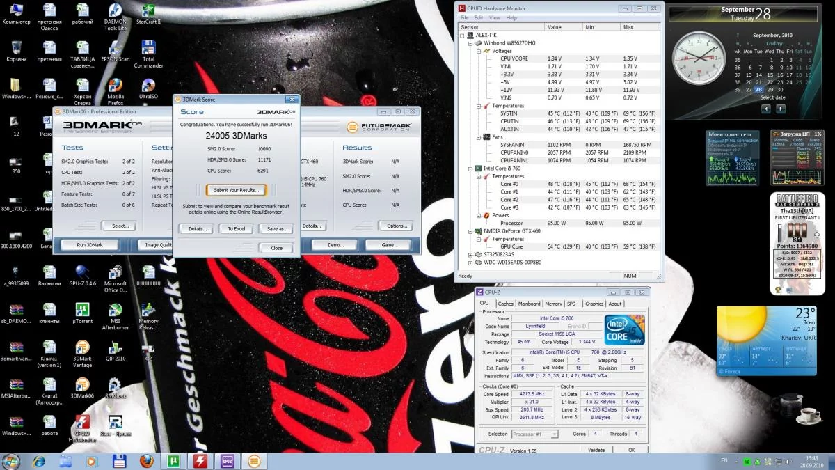Open the EPSON Scan desktop icon
Viewport: 835px width, 470px height.
pyautogui.click(x=115, y=51)
